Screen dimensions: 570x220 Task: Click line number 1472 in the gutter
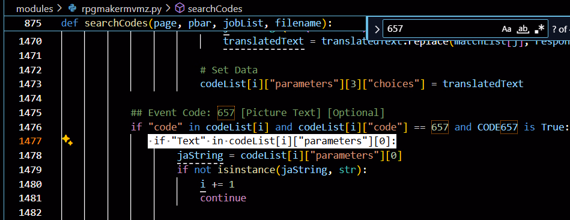(x=30, y=70)
